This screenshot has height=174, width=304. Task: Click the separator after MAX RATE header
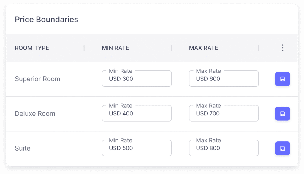258,48
